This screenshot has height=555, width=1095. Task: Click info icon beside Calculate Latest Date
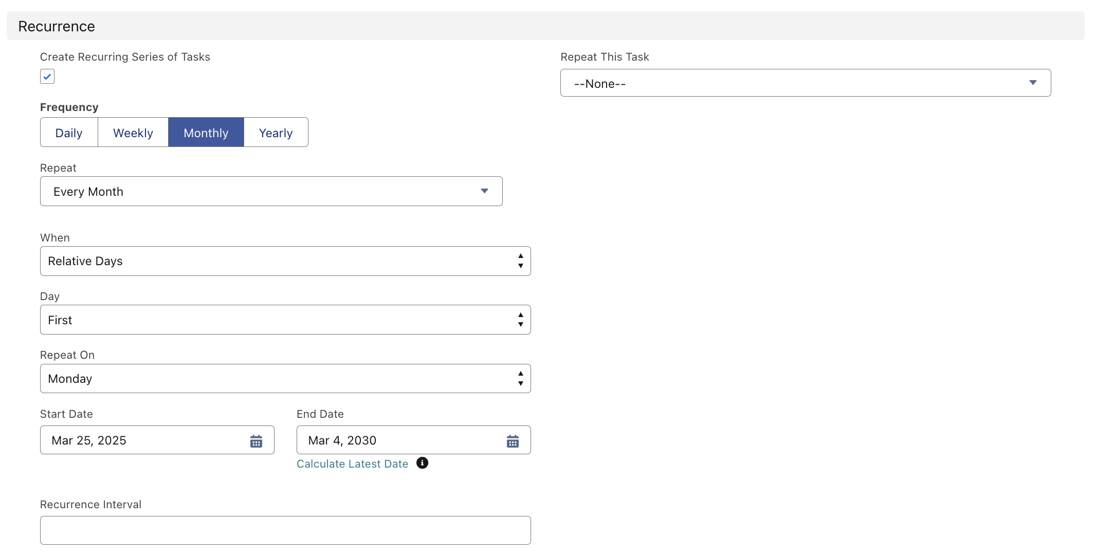422,463
